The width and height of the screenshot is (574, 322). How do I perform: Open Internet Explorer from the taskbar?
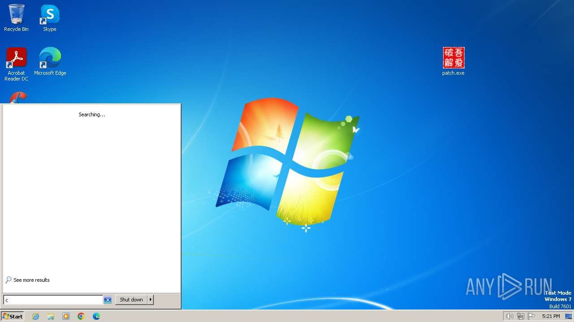tap(36, 316)
